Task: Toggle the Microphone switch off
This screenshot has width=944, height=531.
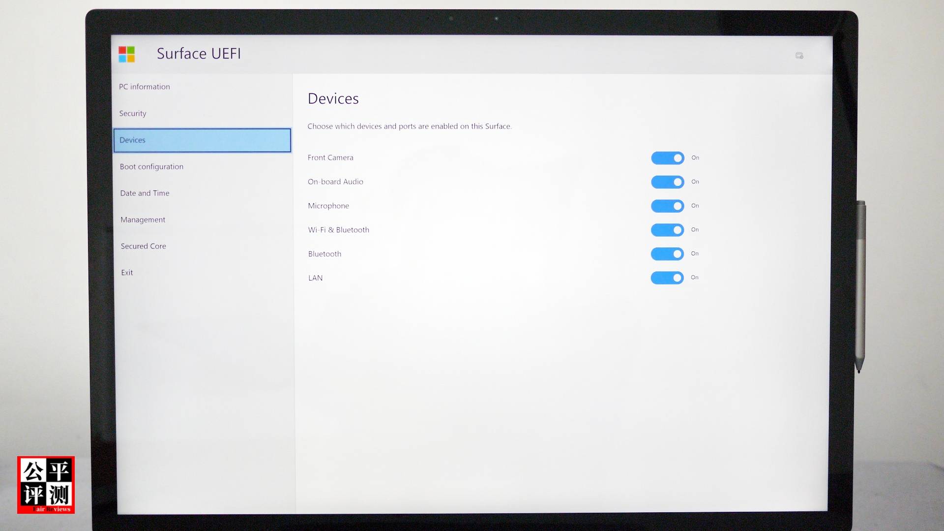Action: coord(668,206)
